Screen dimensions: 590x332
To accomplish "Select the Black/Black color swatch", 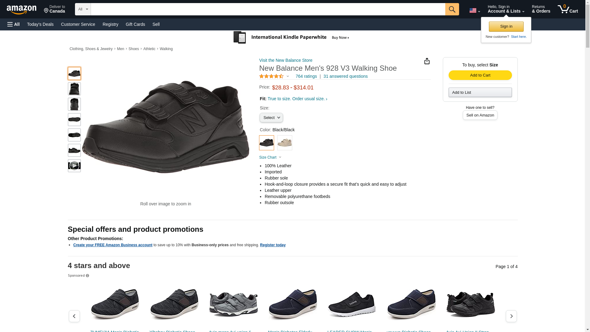I will [x=266, y=143].
